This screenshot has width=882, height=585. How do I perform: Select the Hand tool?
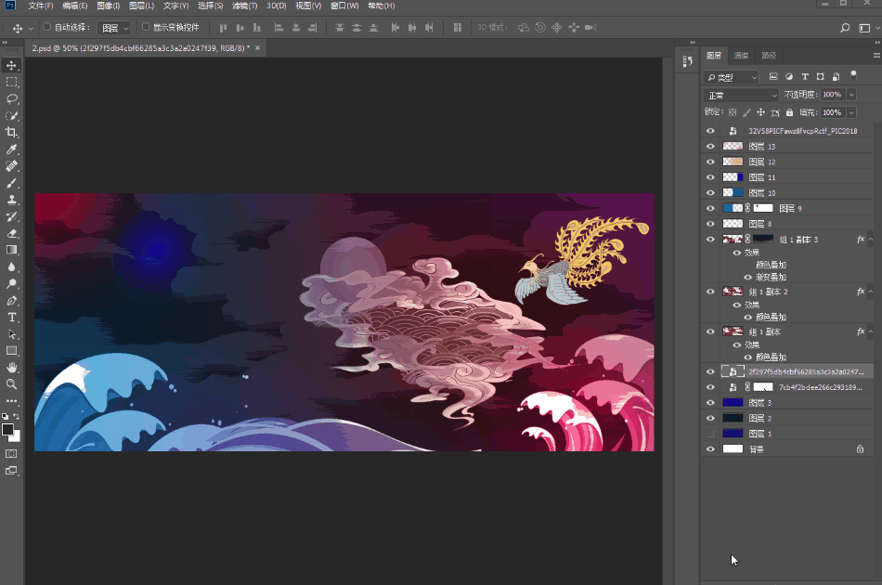point(11,368)
